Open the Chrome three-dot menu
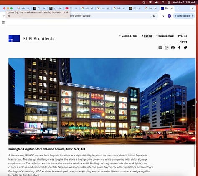The width and height of the screenshot is (198, 176). coord(192,16)
